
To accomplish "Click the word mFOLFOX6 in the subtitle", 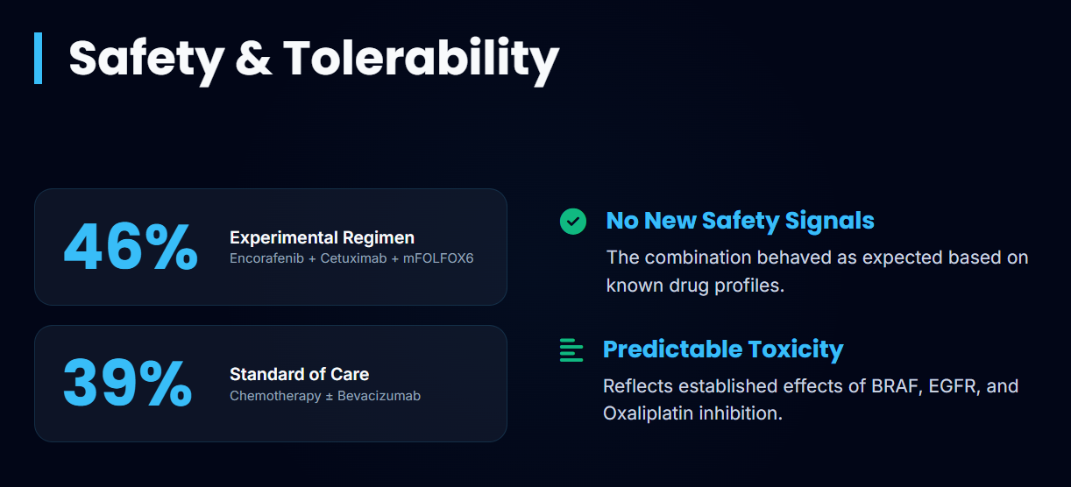I will [x=438, y=258].
